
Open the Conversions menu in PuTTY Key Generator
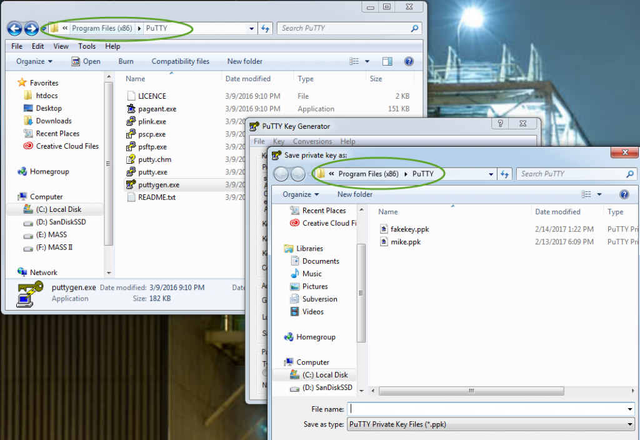tap(312, 141)
